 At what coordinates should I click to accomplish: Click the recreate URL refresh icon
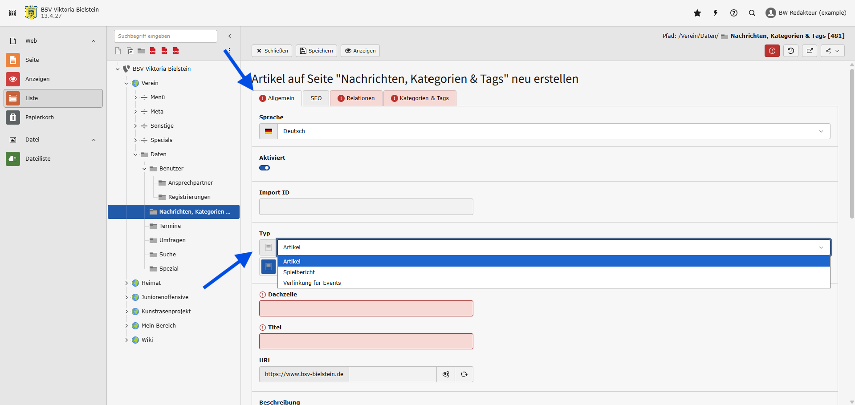click(464, 374)
